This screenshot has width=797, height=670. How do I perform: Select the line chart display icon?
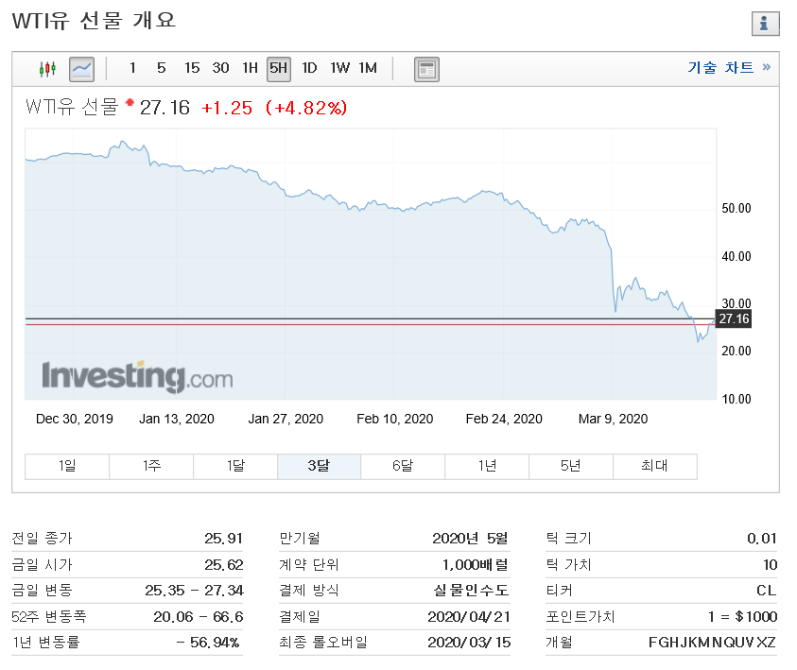click(x=80, y=68)
